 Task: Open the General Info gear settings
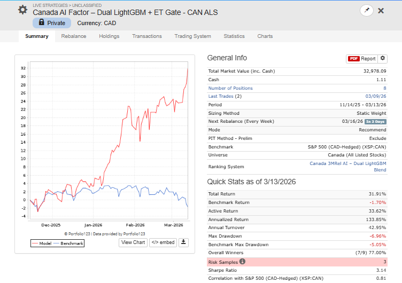pyautogui.click(x=383, y=58)
